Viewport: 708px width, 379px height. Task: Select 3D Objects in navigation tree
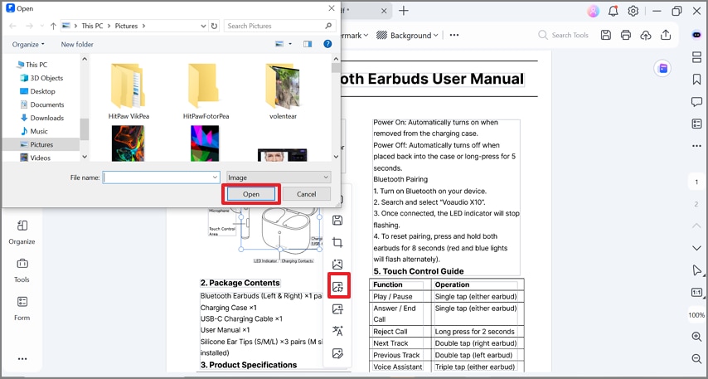[x=46, y=78]
